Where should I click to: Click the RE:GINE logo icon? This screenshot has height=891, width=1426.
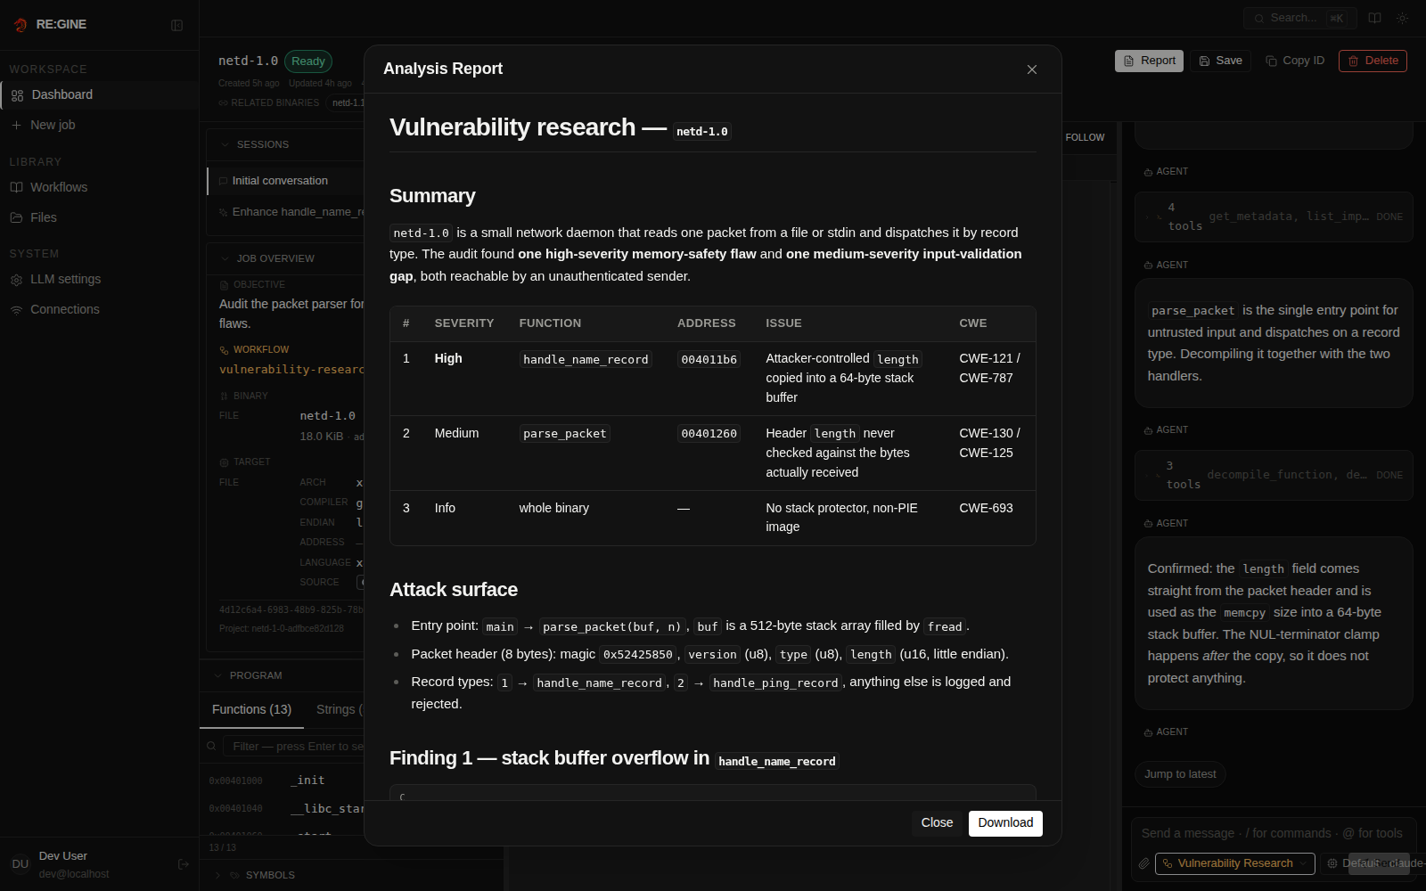(x=20, y=25)
